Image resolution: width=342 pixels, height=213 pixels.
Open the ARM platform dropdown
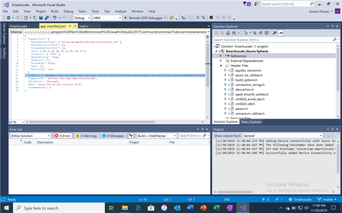pos(106,18)
